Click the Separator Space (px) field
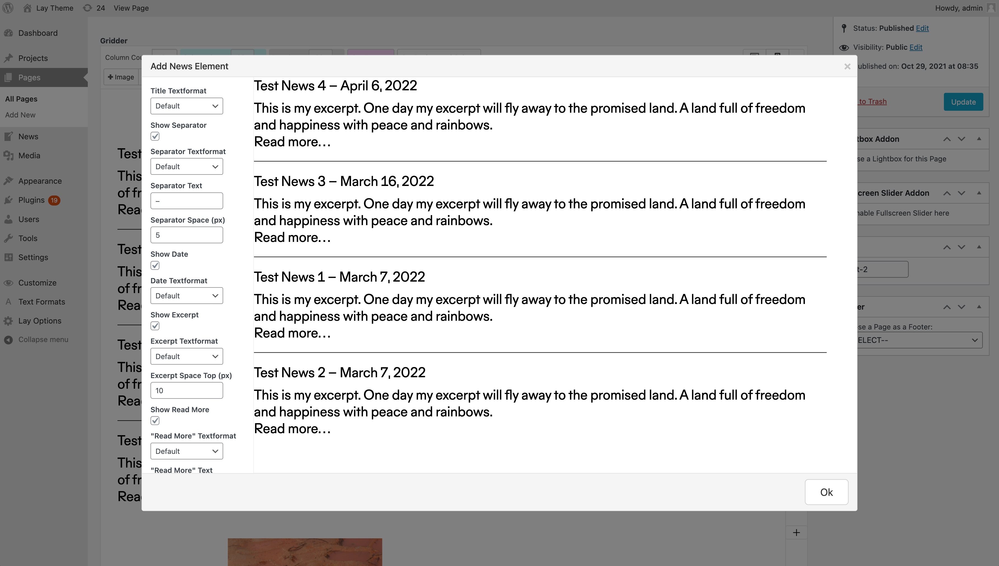The image size is (999, 566). (x=187, y=235)
